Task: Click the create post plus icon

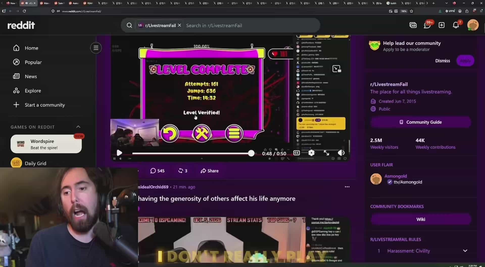Action: point(442,25)
